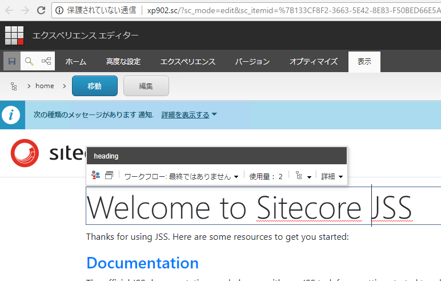Open the オプティマイズ ribbon tab
Screen dimensions: 441x281
tap(314, 61)
